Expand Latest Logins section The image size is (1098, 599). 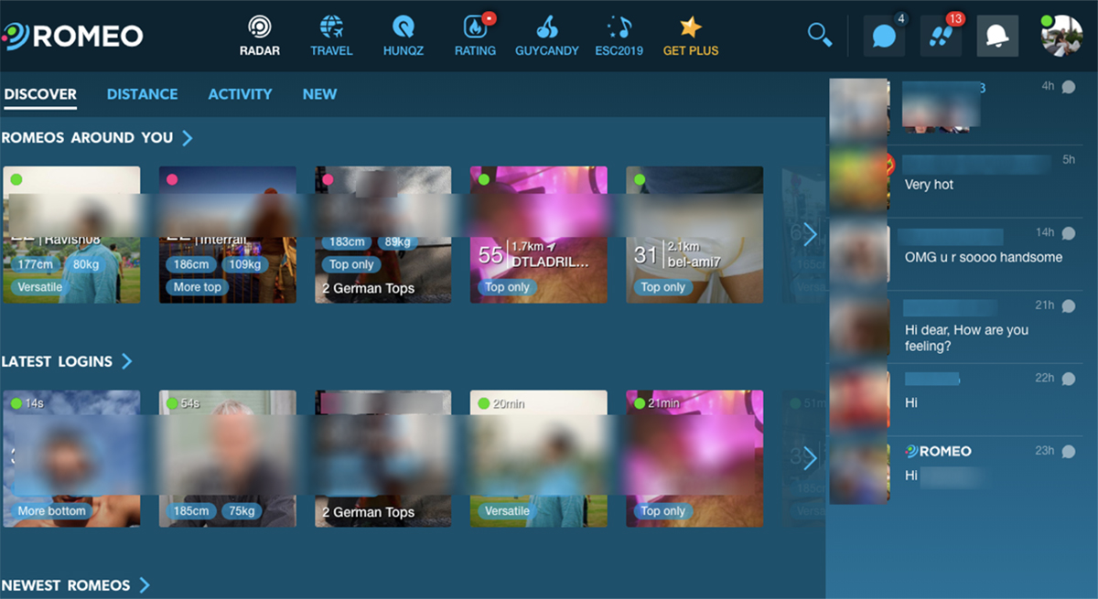point(127,361)
